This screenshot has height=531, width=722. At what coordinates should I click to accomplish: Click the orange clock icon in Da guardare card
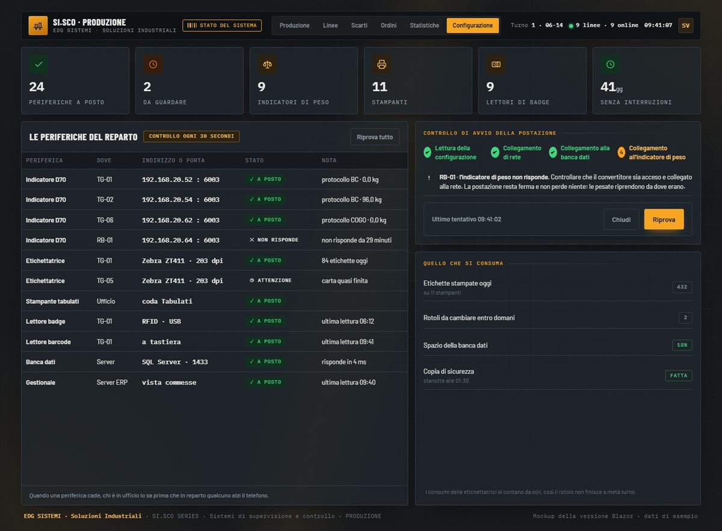(153, 64)
